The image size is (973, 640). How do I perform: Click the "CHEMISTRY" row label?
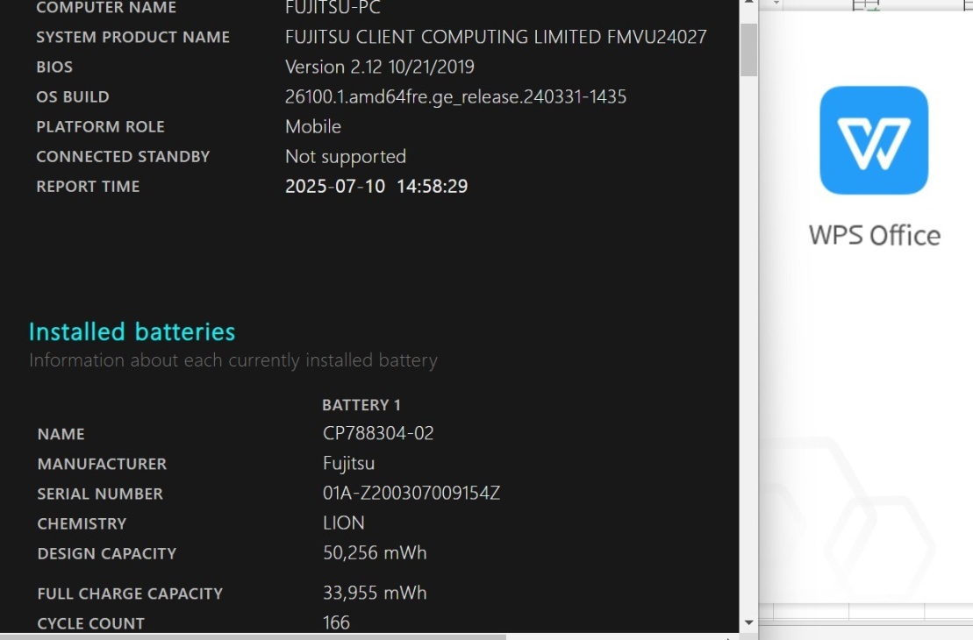tap(82, 523)
